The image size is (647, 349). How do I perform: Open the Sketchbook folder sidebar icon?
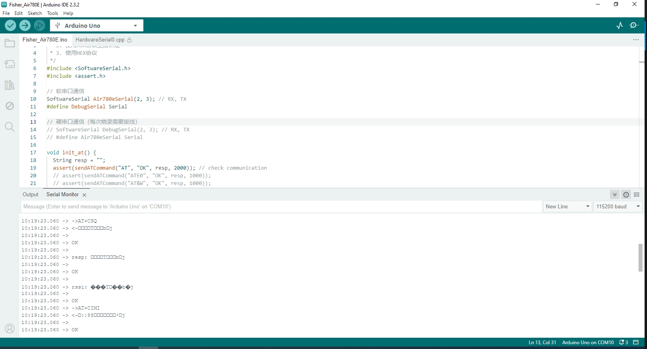click(10, 43)
